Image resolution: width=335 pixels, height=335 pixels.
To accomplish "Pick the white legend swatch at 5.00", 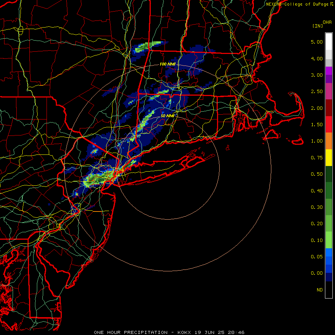I will (x=329, y=42).
